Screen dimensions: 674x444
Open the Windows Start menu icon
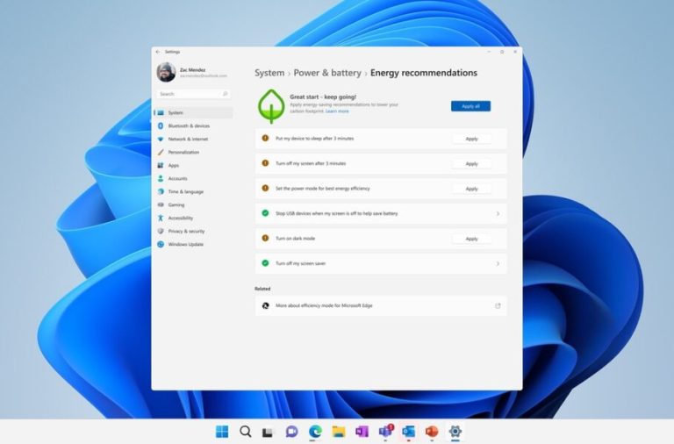pos(222,431)
